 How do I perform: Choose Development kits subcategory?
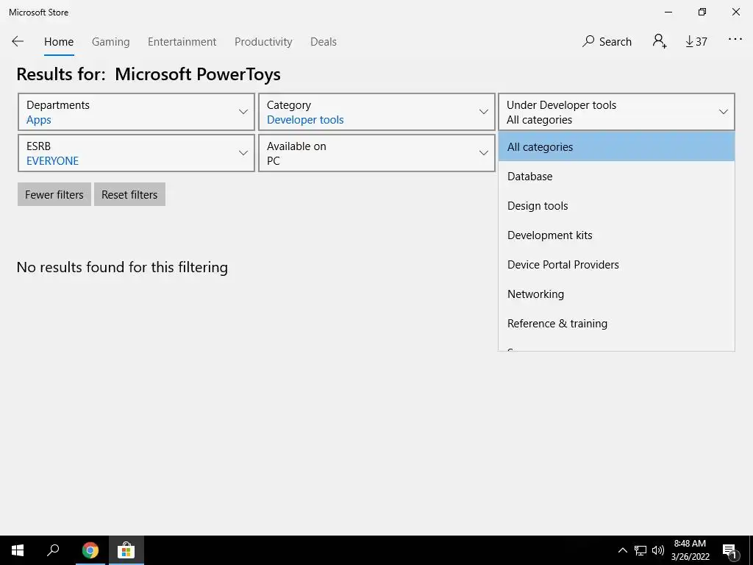click(x=617, y=235)
